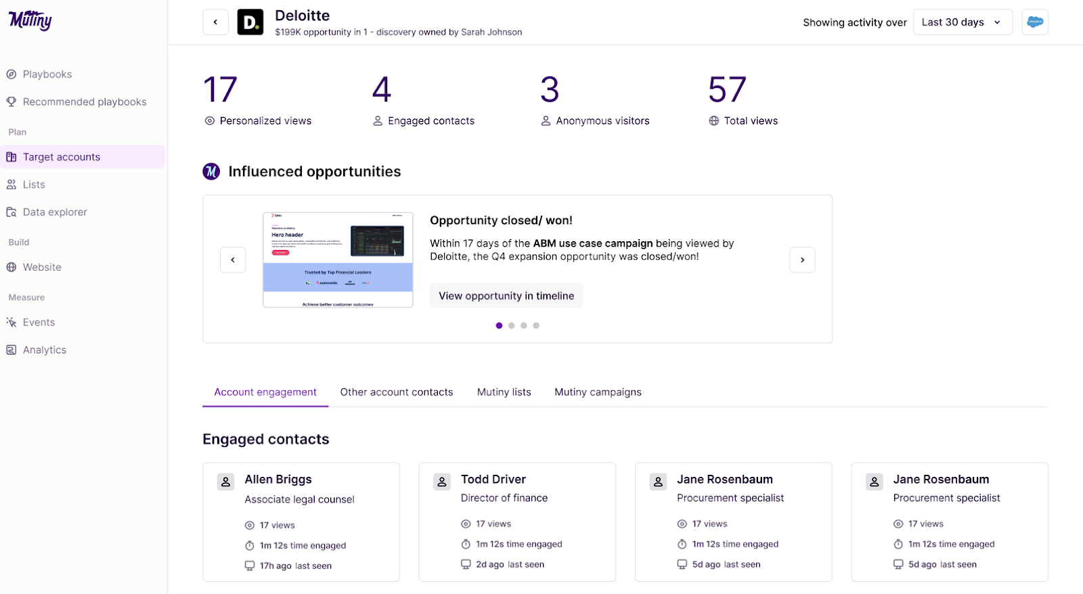This screenshot has height=594, width=1083.
Task: Click the Personalized views eye icon
Action: 210,121
